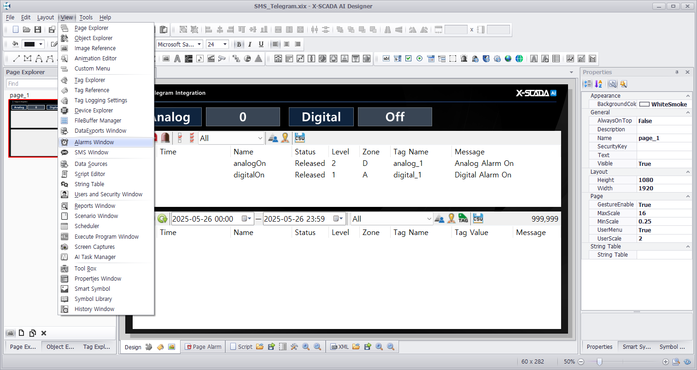Select AI Task Manager menu entry
This screenshot has height=370, width=697.
(106, 257)
